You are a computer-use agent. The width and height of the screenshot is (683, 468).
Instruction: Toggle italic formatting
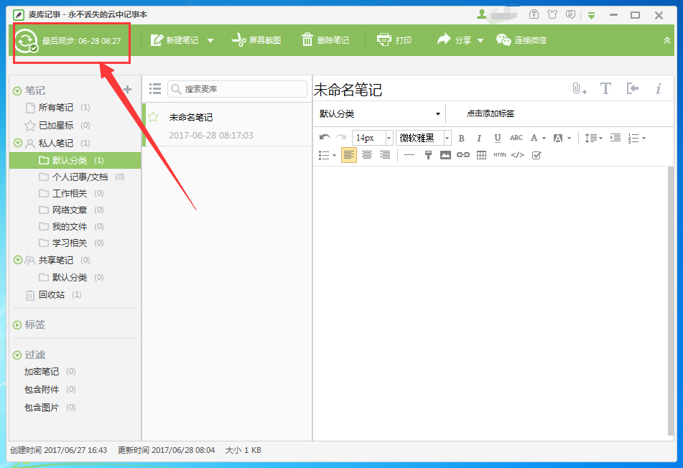pos(479,139)
